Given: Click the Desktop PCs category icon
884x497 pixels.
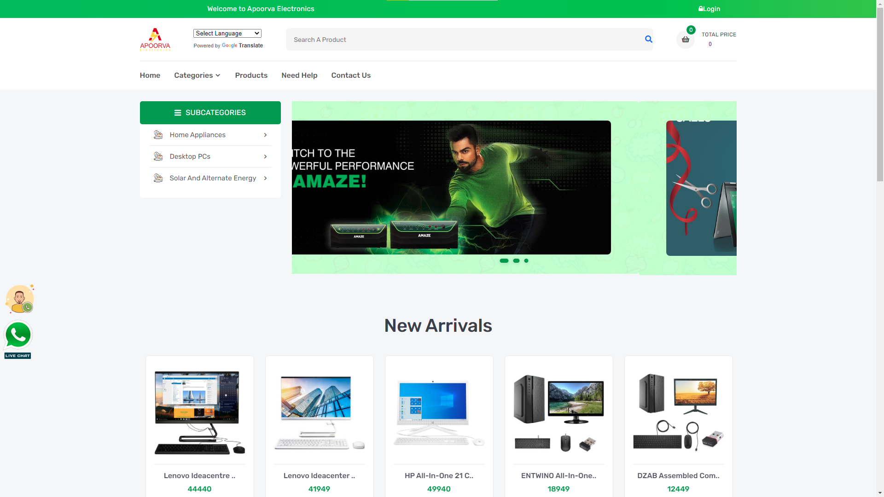Looking at the screenshot, I should tap(158, 156).
